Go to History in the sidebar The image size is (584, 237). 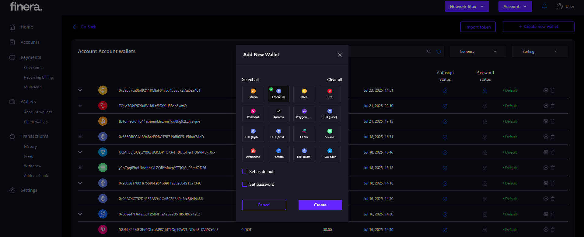30,147
